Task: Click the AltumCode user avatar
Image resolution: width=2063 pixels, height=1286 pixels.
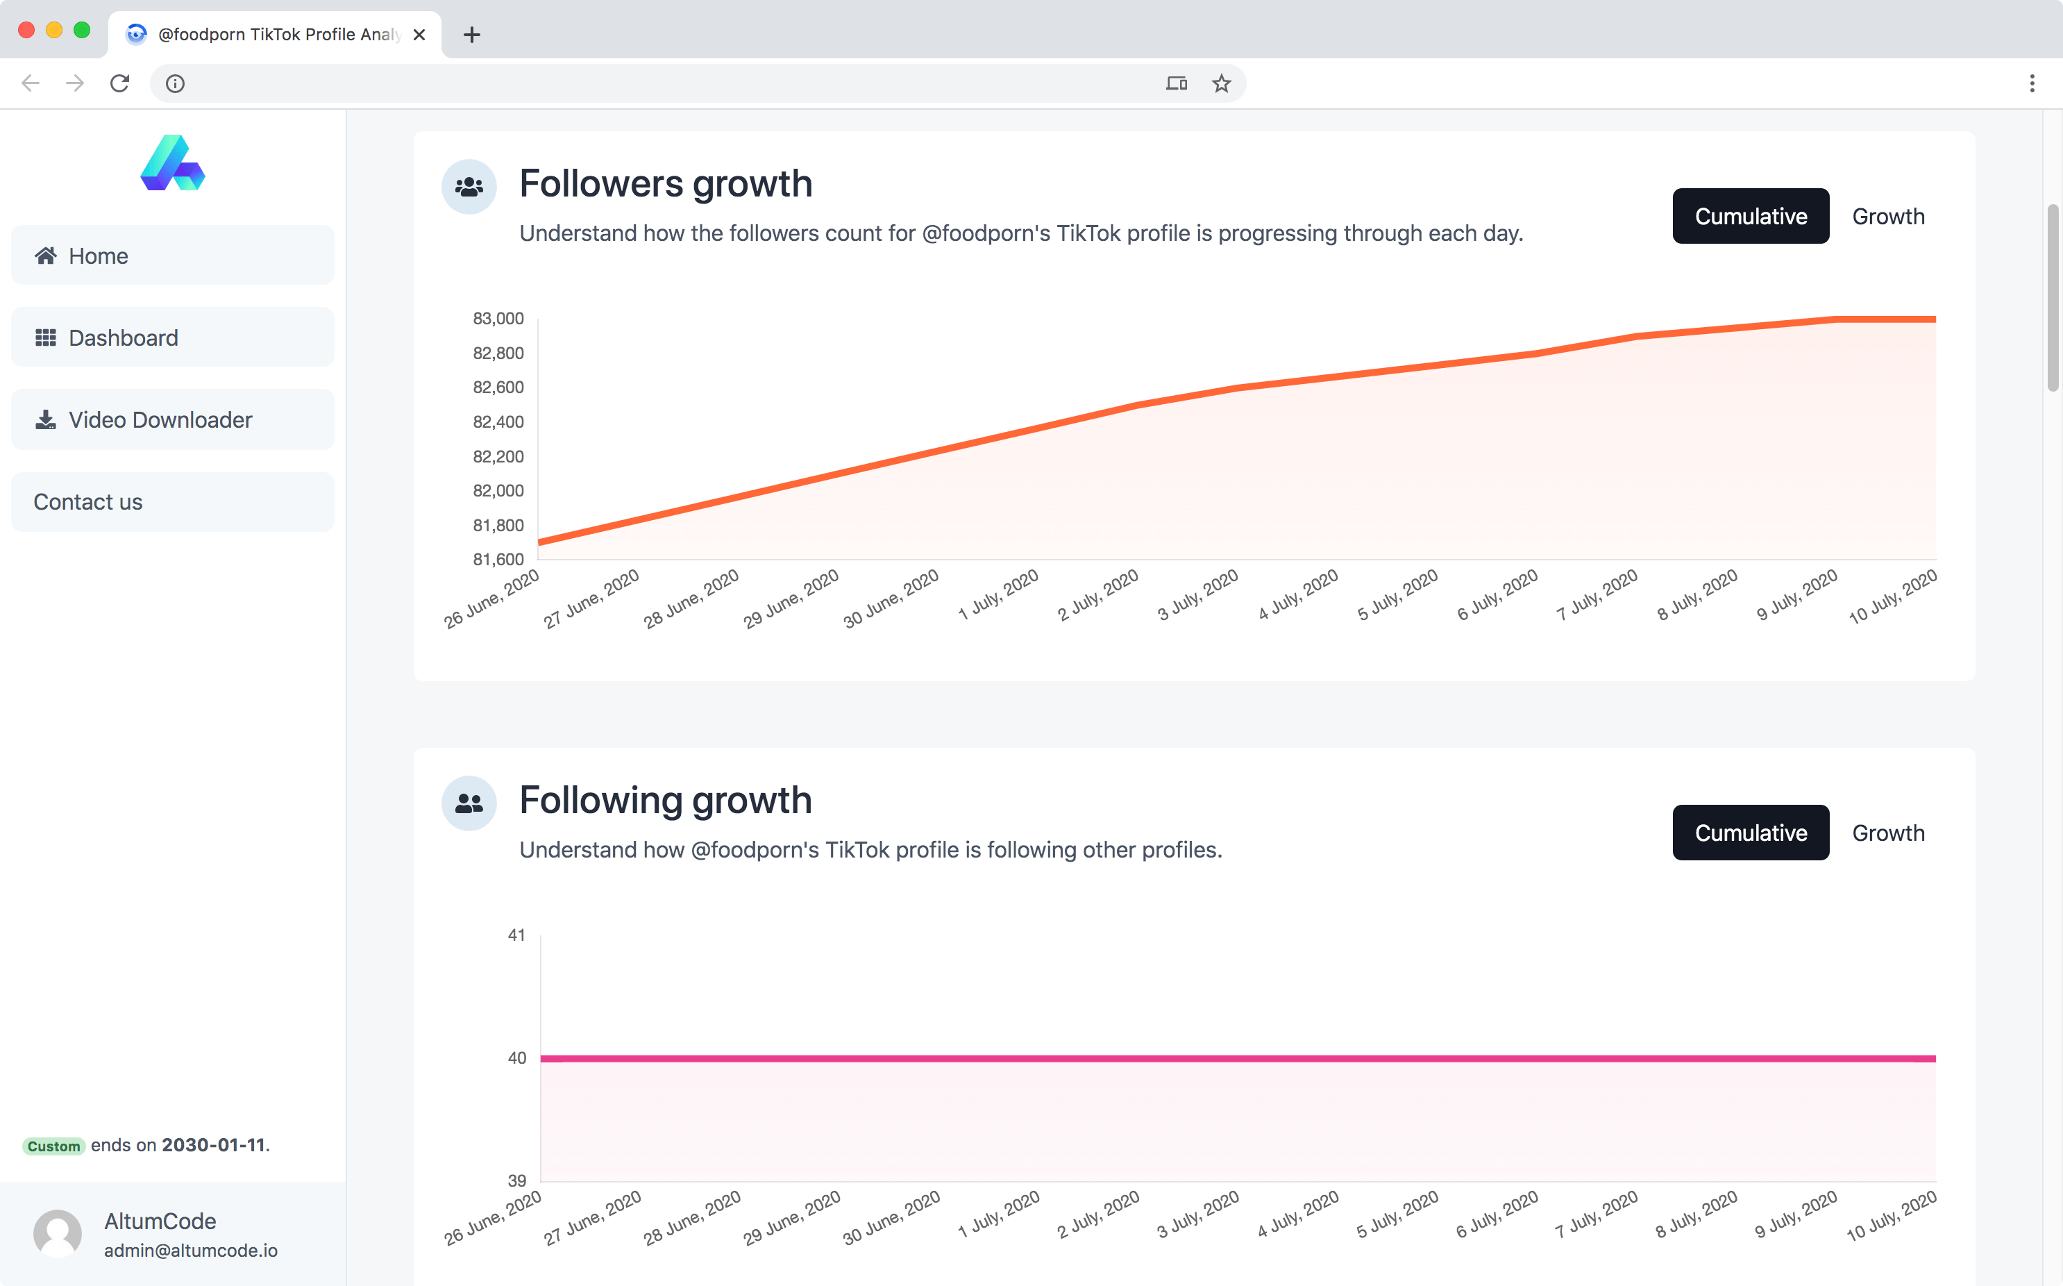Action: [x=57, y=1233]
